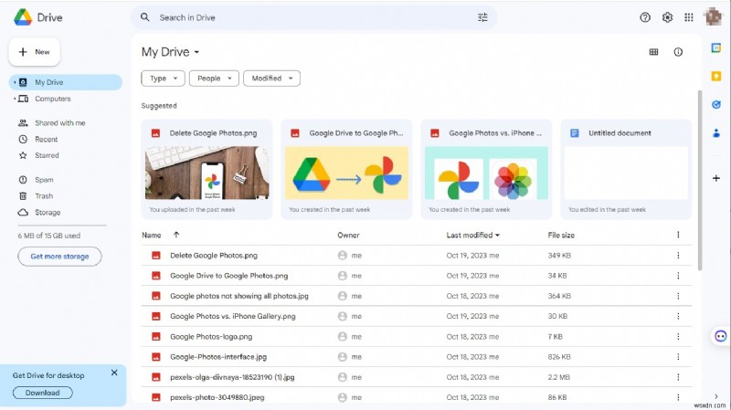Screen dimensions: 731x410
Task: Open the Help question mark icon
Action: [645, 17]
